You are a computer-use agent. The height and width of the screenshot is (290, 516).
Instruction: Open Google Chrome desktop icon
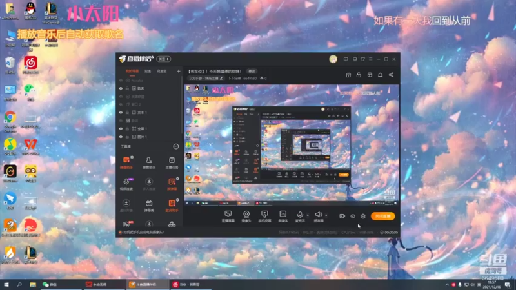10,121
